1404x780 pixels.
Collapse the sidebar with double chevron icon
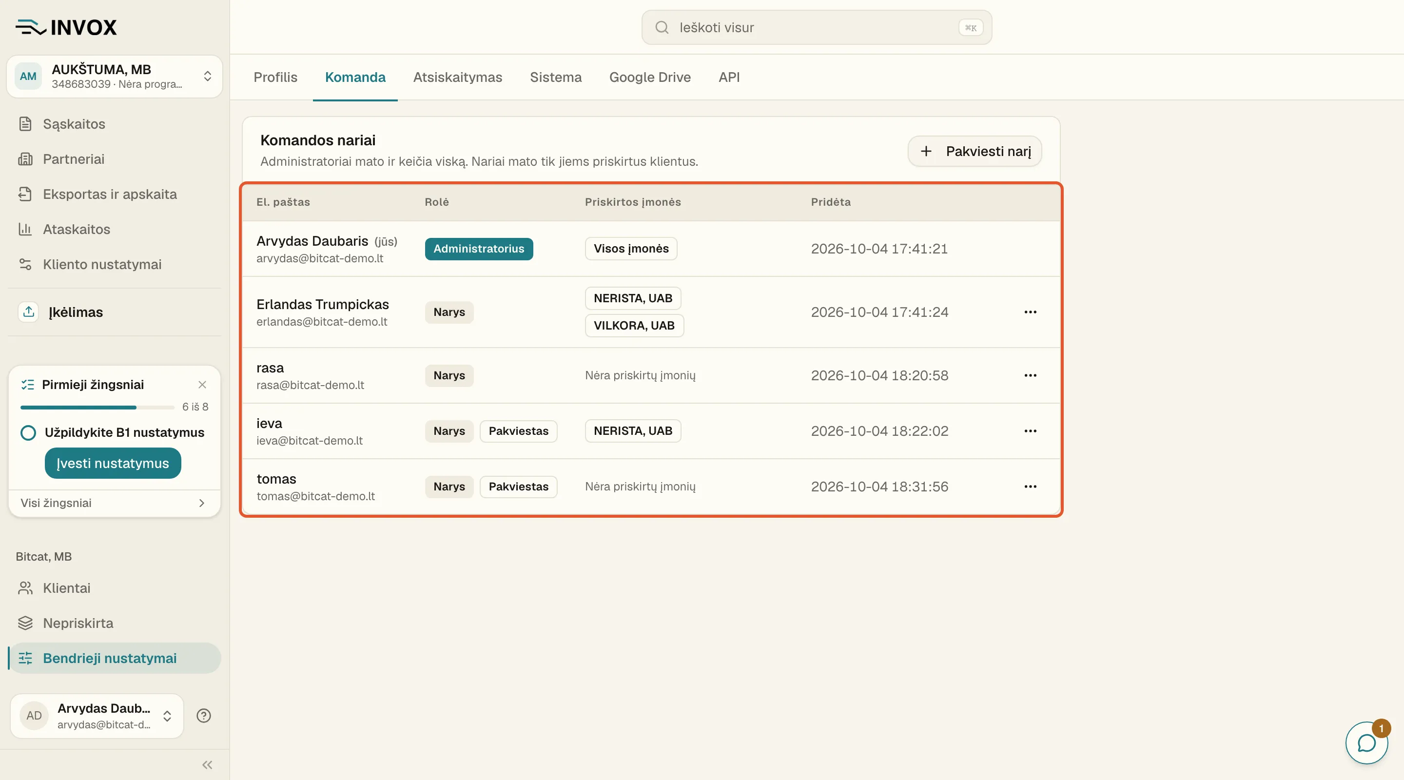coord(207,765)
